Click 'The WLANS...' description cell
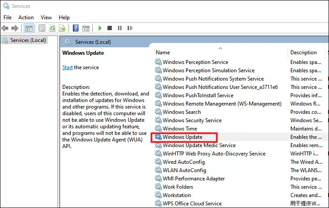Screen dimensions: 329x208 [306, 170]
